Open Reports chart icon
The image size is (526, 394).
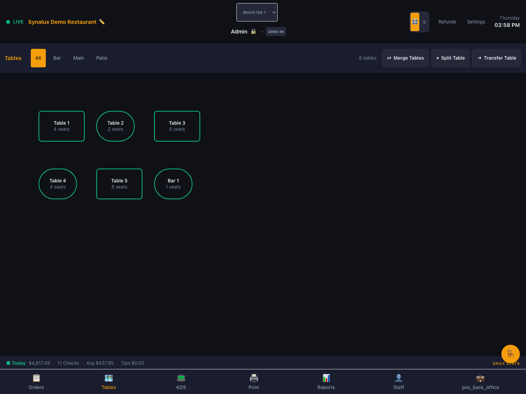point(326,378)
